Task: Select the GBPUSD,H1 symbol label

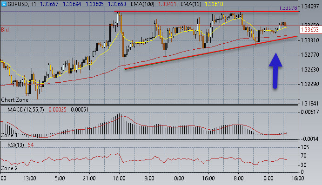Action: tap(22, 4)
